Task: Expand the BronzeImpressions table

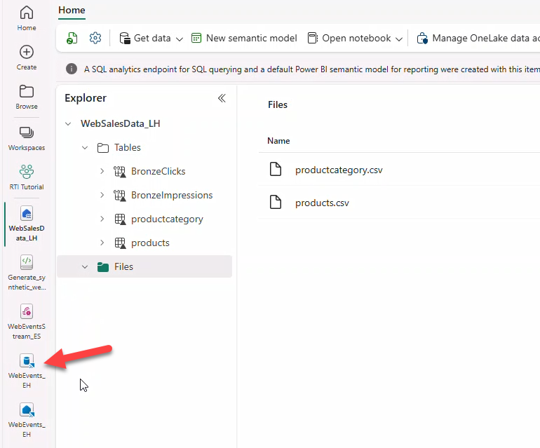Action: click(x=102, y=195)
